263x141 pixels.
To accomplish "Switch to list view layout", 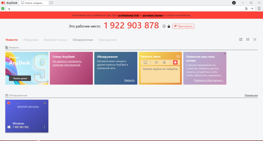I will coord(255,40).
